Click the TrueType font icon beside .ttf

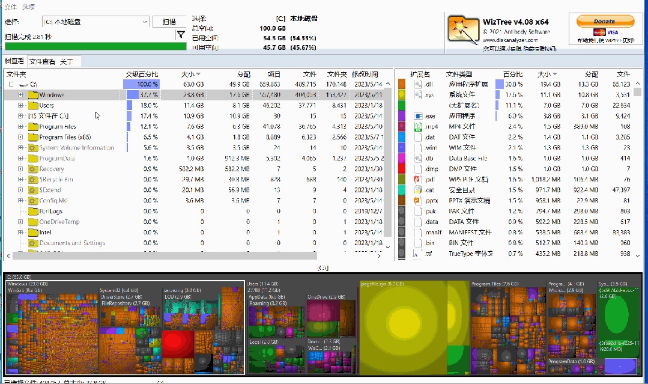click(417, 254)
